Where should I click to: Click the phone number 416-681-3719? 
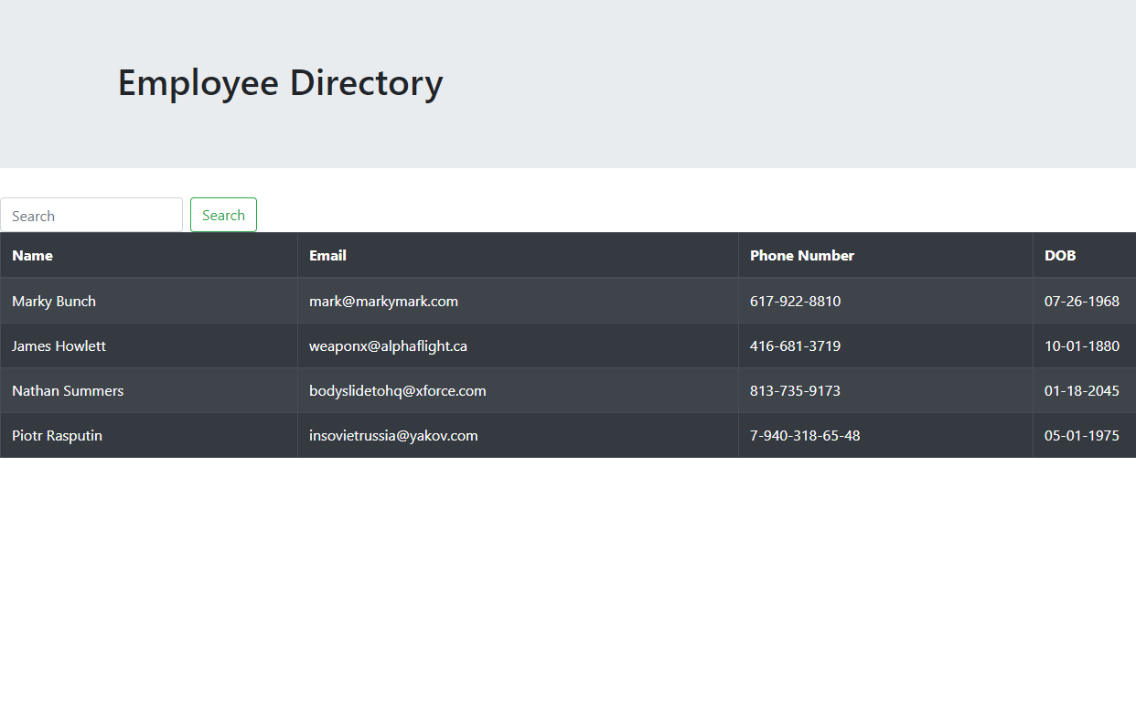coord(795,345)
